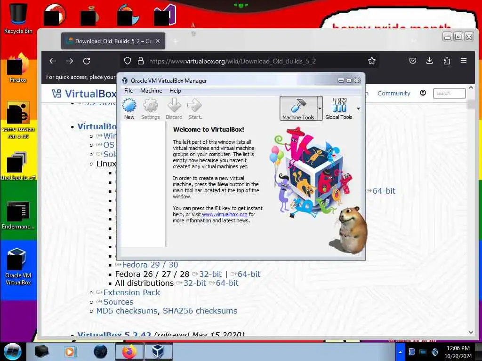
Task: Open the Fedora 26/27/28 32-bit link
Action: 210,274
